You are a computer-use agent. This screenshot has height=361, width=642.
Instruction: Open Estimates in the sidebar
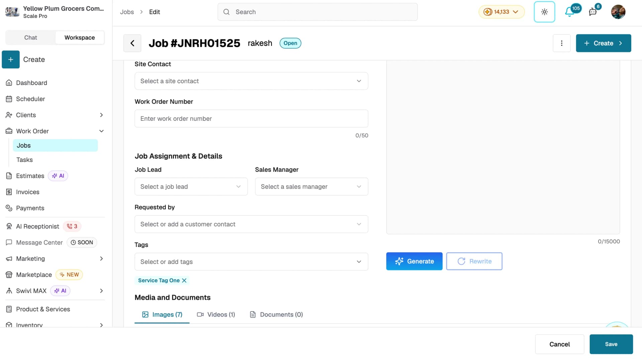[30, 176]
